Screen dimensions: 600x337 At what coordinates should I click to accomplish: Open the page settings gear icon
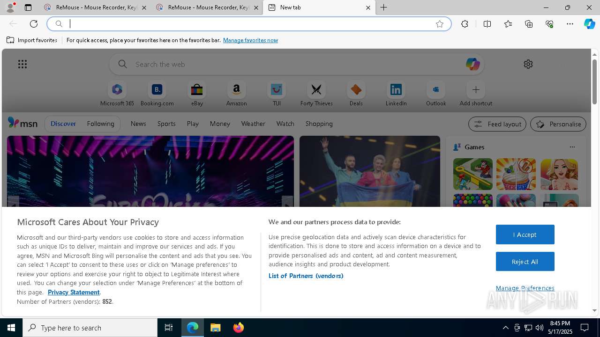528,64
